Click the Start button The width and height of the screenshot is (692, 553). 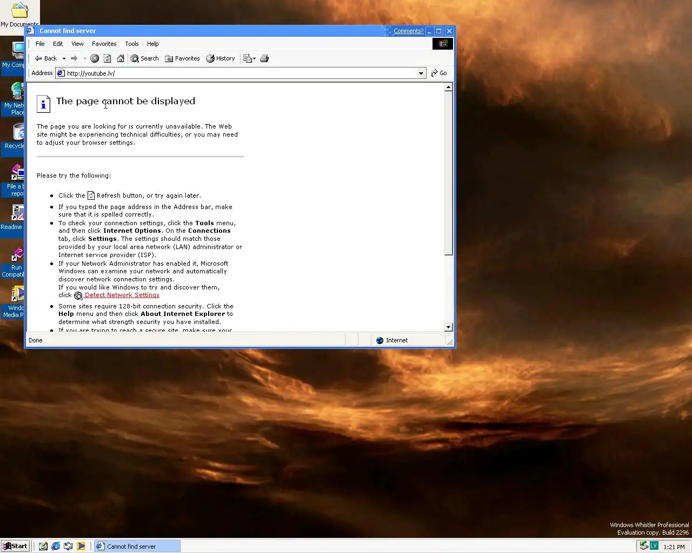point(15,546)
